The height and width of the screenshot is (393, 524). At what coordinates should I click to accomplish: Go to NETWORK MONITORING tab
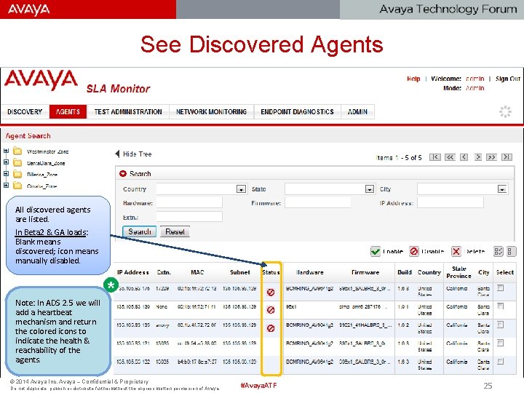tap(211, 111)
